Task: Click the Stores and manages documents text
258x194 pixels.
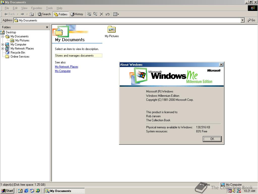Action: 74,56
